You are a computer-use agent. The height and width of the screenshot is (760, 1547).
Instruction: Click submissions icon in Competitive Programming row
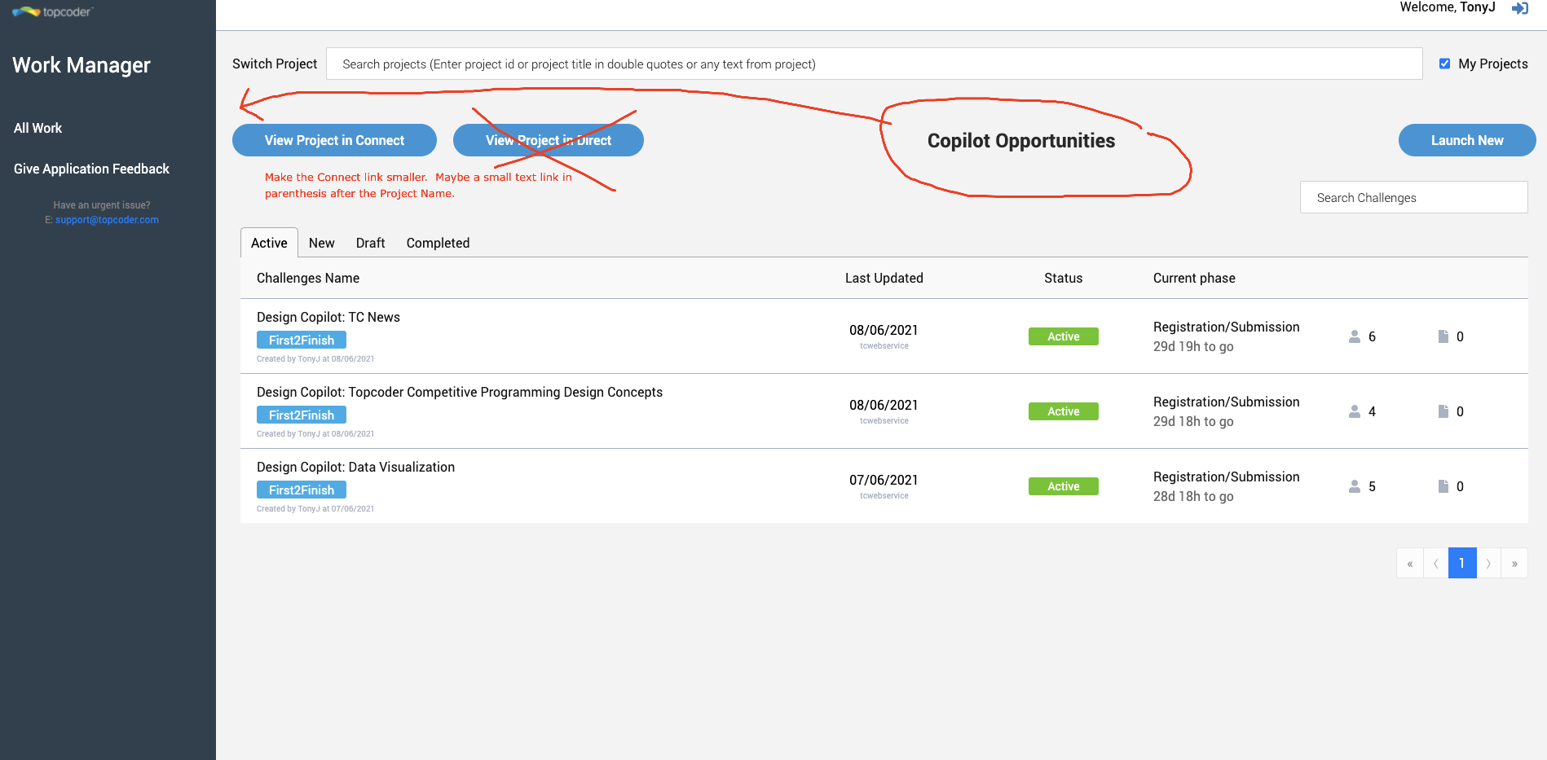(1443, 411)
